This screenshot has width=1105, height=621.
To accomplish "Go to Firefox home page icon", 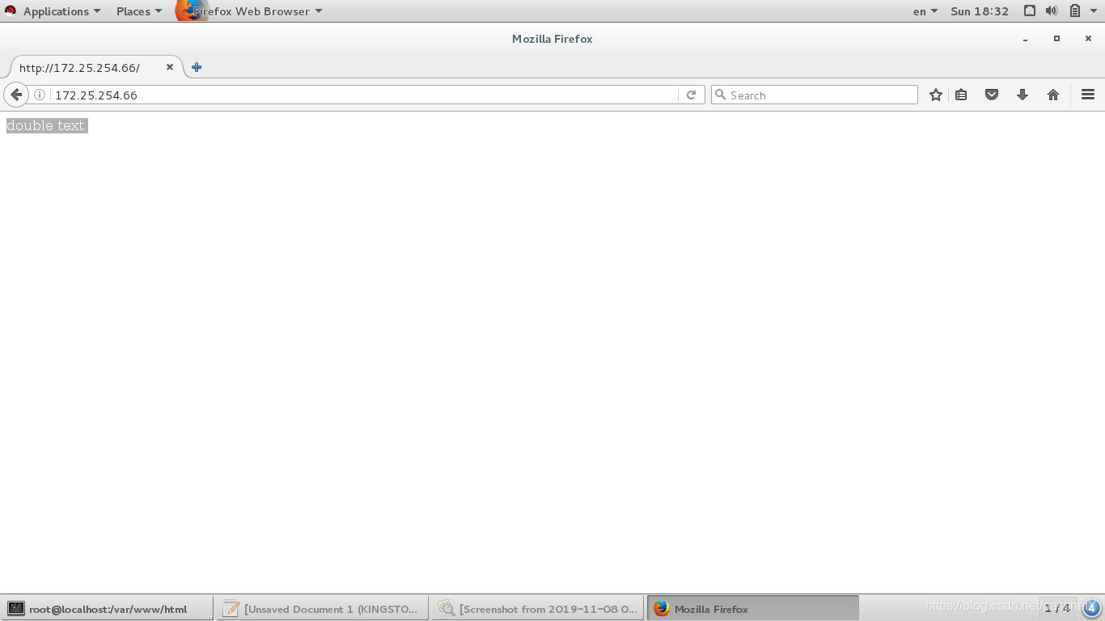I will (1053, 95).
